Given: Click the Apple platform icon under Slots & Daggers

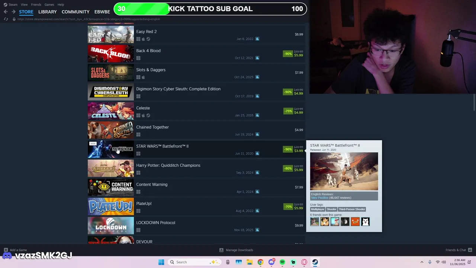Looking at the screenshot, I should click(x=143, y=77).
